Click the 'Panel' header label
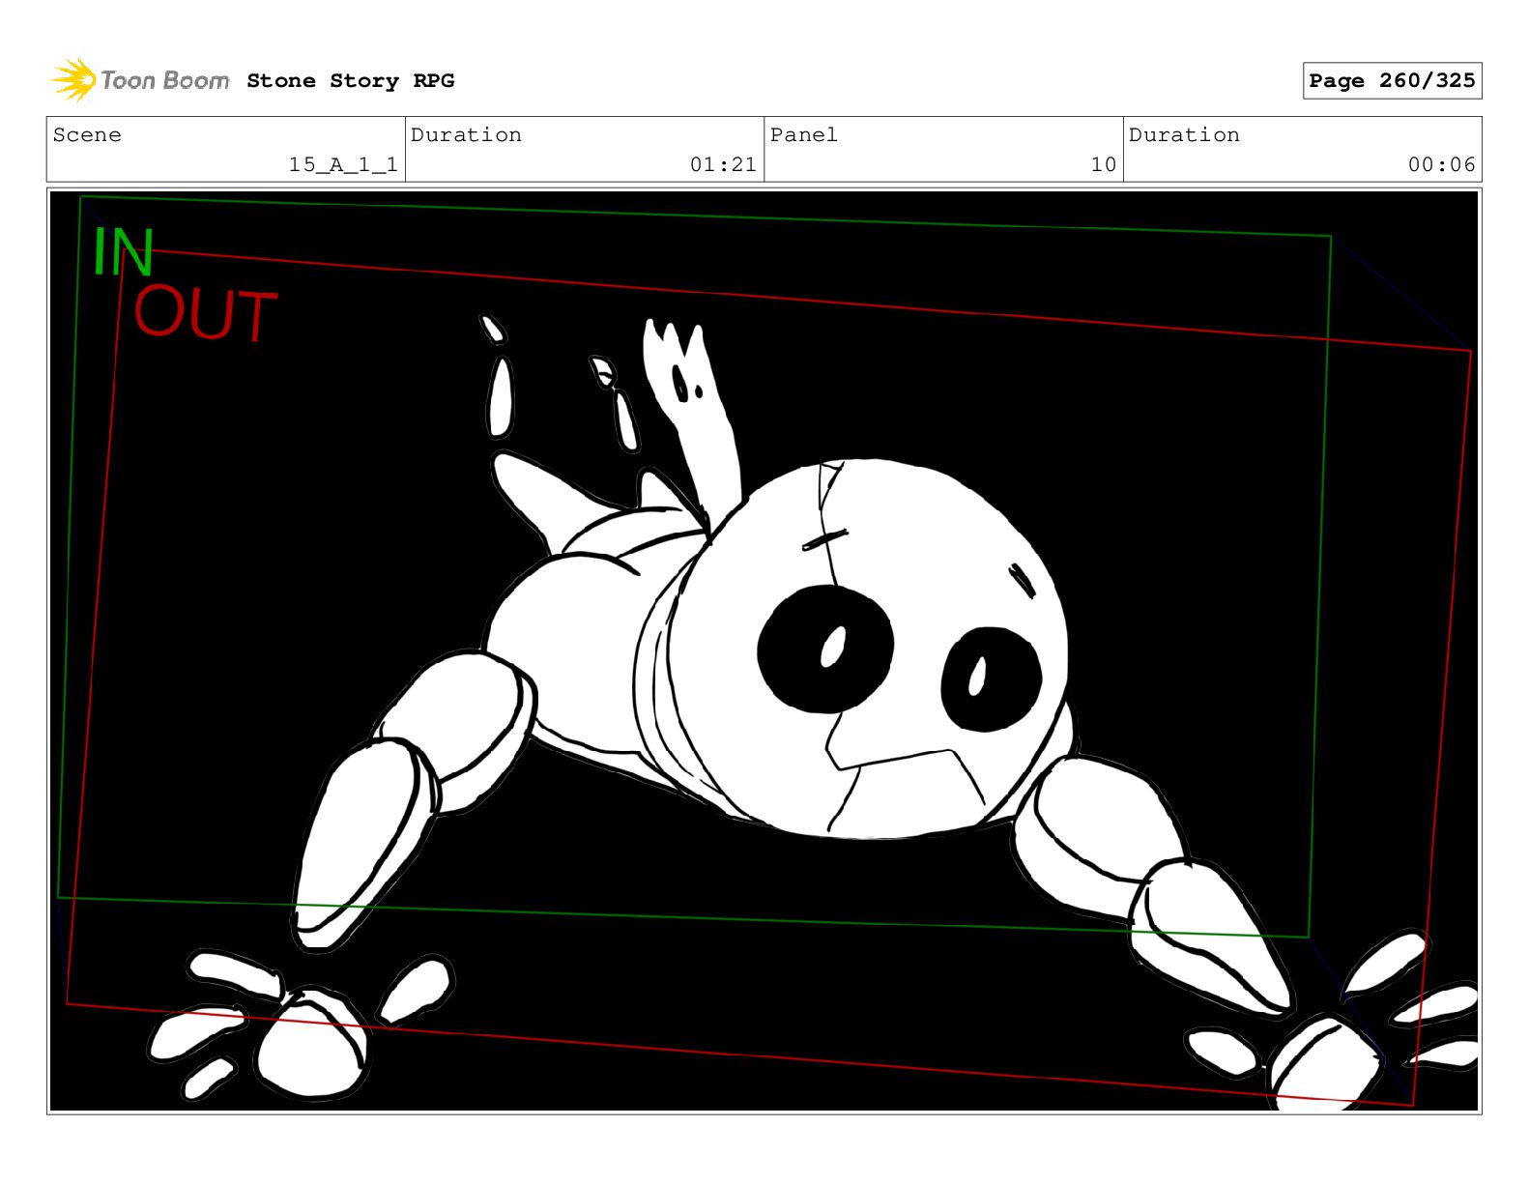 coord(803,135)
